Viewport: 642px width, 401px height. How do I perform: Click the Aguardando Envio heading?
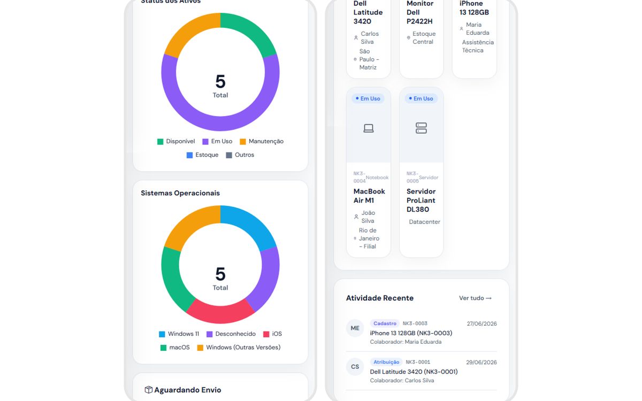coord(187,390)
